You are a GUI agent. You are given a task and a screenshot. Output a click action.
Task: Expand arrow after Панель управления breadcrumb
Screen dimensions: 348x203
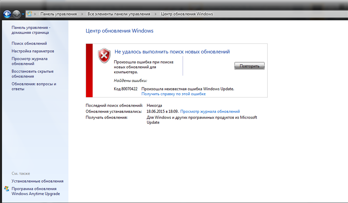tap(82, 14)
